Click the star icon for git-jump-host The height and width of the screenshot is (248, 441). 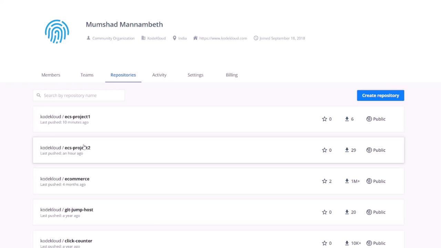tap(324, 212)
